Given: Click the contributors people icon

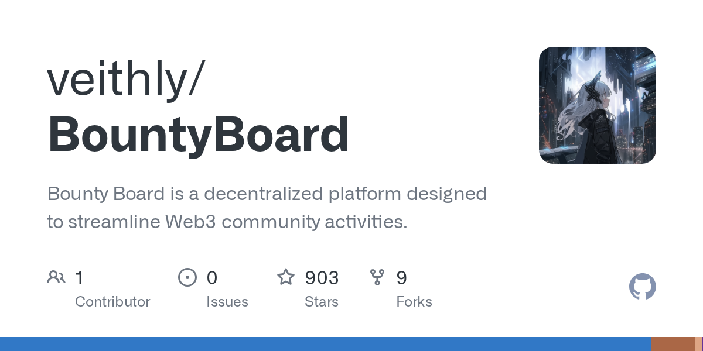Looking at the screenshot, I should tap(56, 277).
